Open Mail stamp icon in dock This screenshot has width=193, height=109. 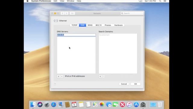pyautogui.click(x=61, y=104)
